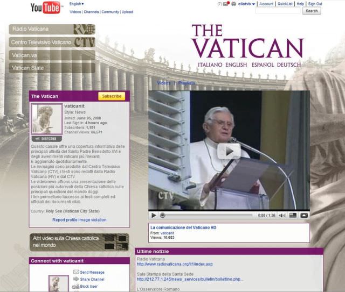Click the play button in player controls
Screen dimensions: 345x292
click(154, 216)
